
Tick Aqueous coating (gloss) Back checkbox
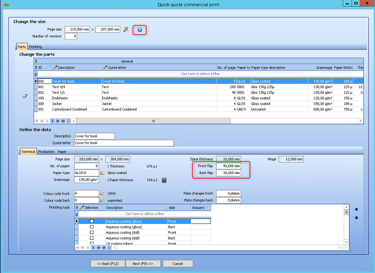point(92,227)
